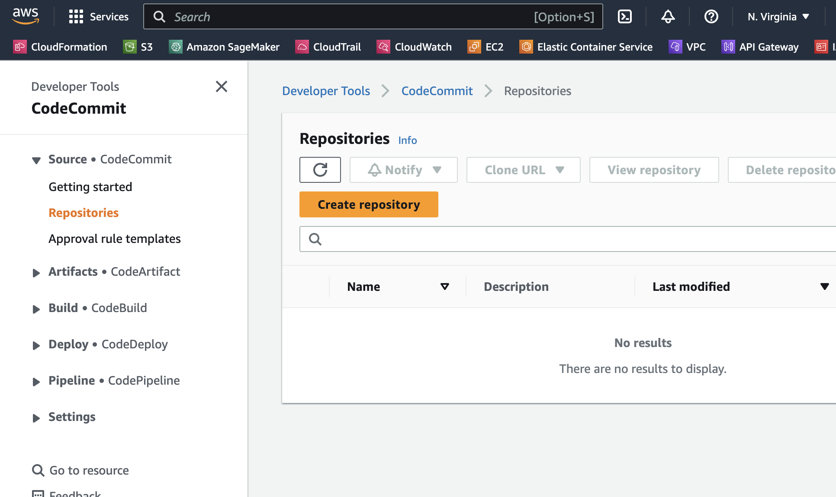Click the Elastic Container Service icon
The image size is (836, 497).
click(x=526, y=47)
